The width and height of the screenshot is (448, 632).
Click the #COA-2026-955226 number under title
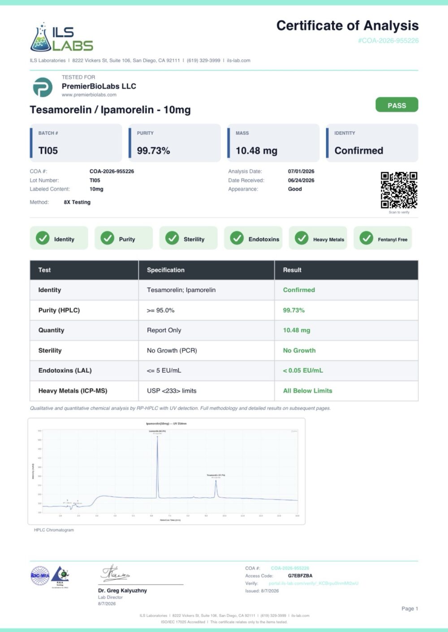(388, 41)
